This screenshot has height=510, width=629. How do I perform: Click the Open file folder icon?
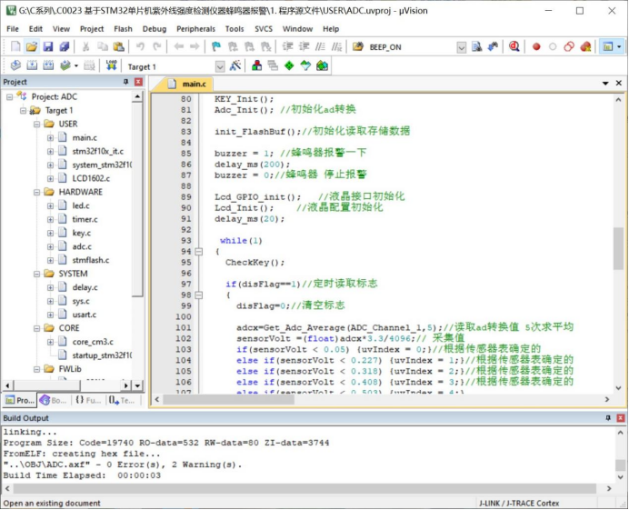[31, 46]
